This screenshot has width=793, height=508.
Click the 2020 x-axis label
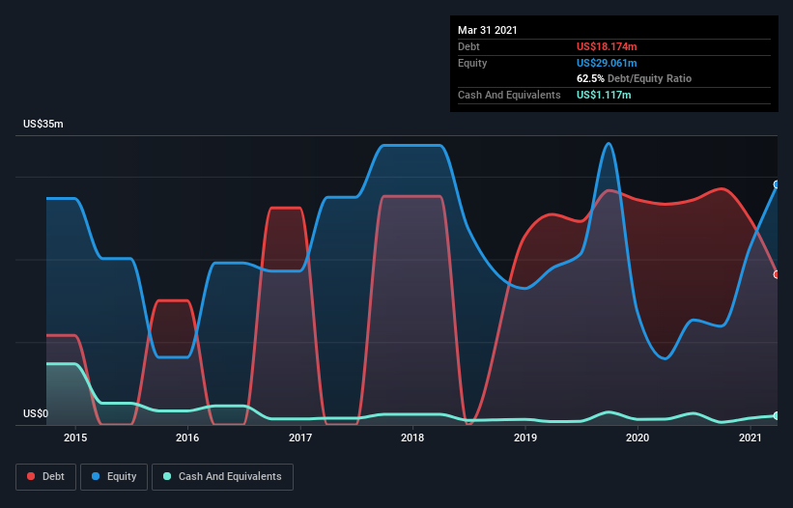[x=637, y=437]
